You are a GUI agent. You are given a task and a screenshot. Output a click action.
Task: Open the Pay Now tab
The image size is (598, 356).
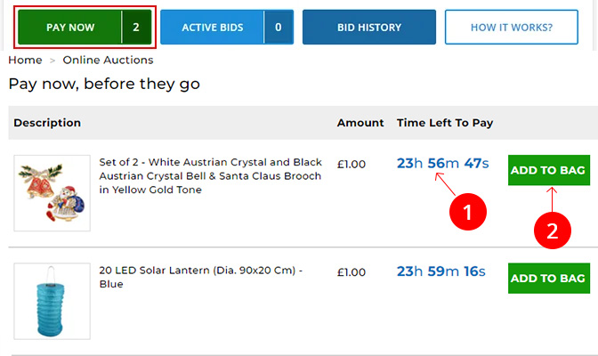point(69,28)
